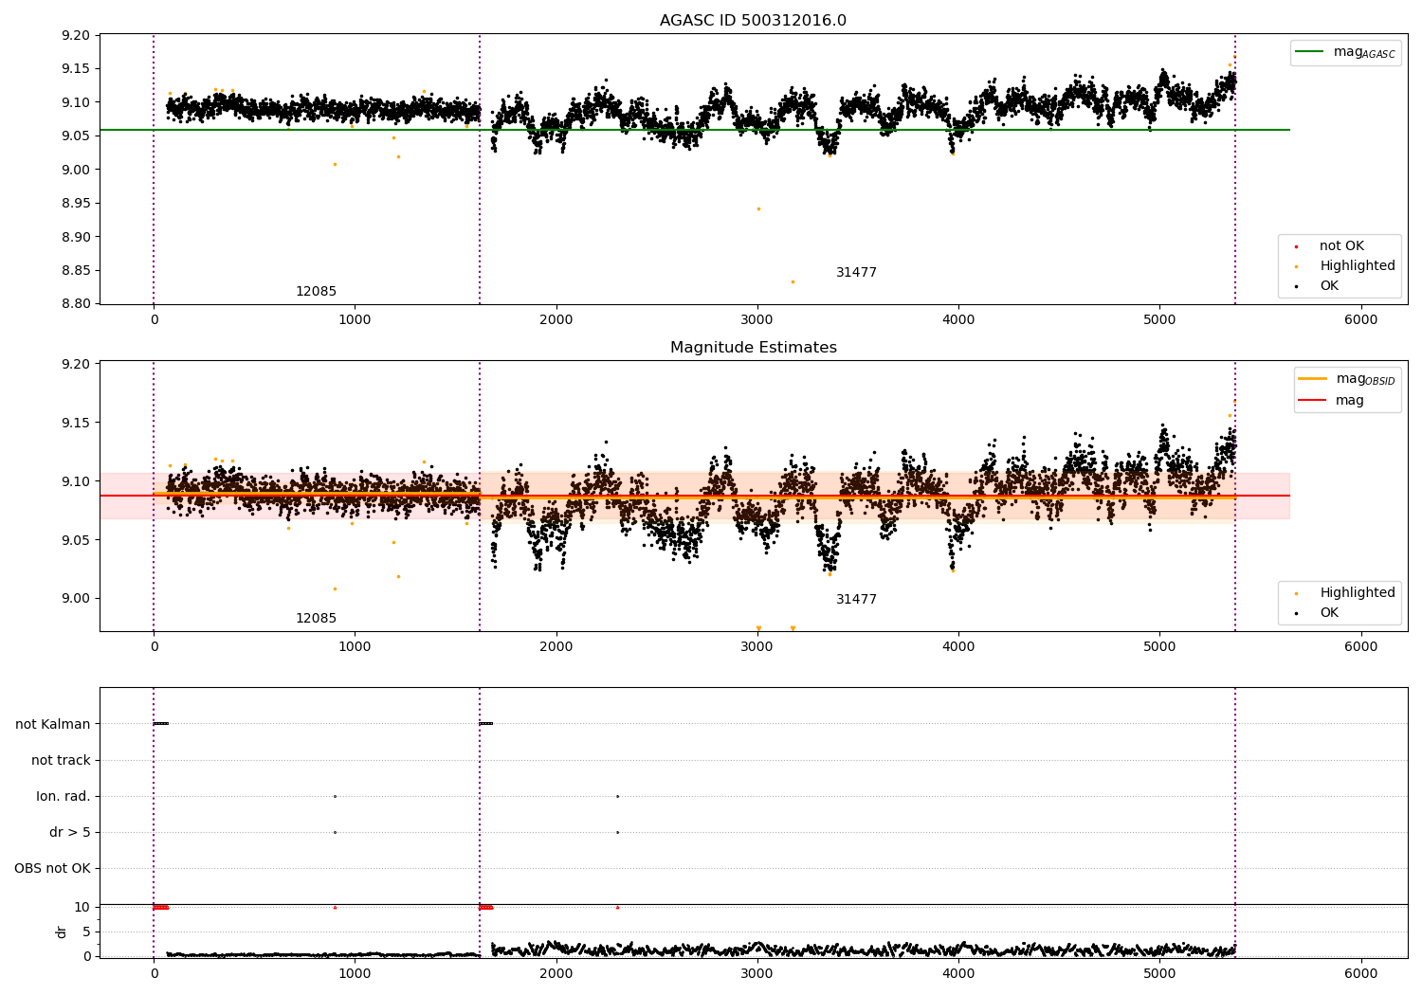The height and width of the screenshot is (995, 1422).
Task: Select the "OBS not OK" axis label
Action: (x=52, y=868)
